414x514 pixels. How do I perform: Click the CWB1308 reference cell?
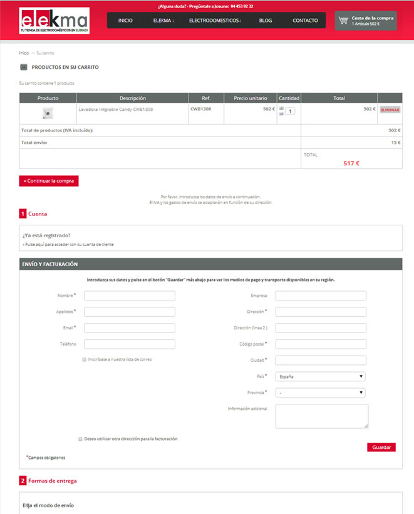[x=206, y=113]
